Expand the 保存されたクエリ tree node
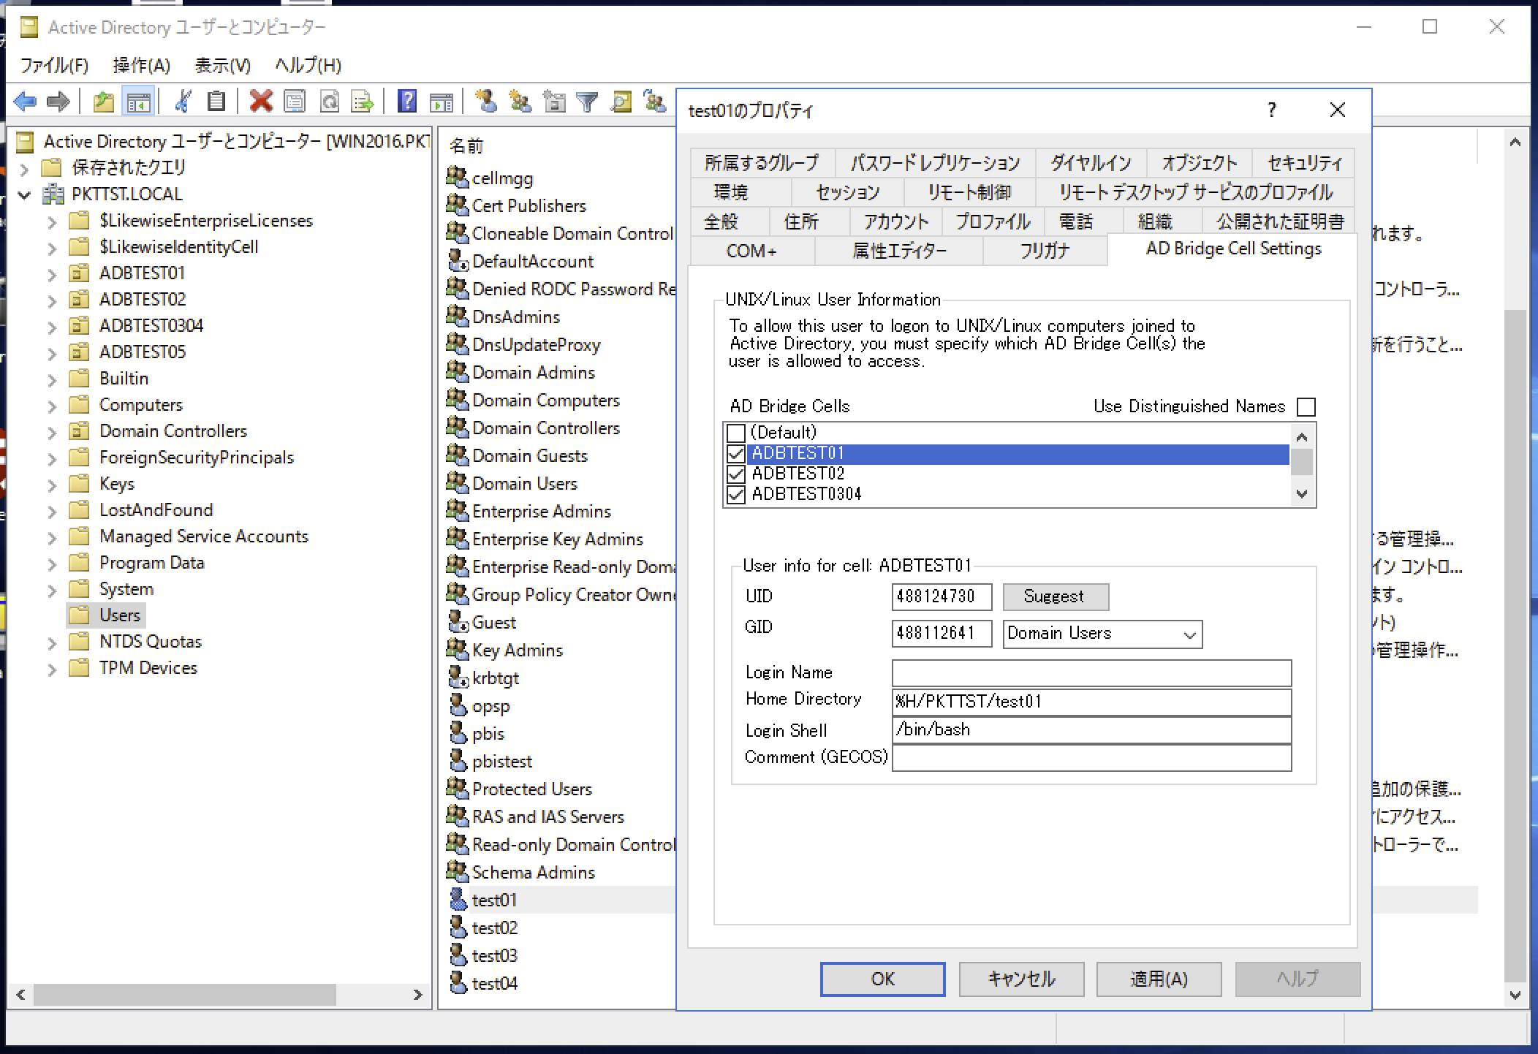 (x=24, y=169)
